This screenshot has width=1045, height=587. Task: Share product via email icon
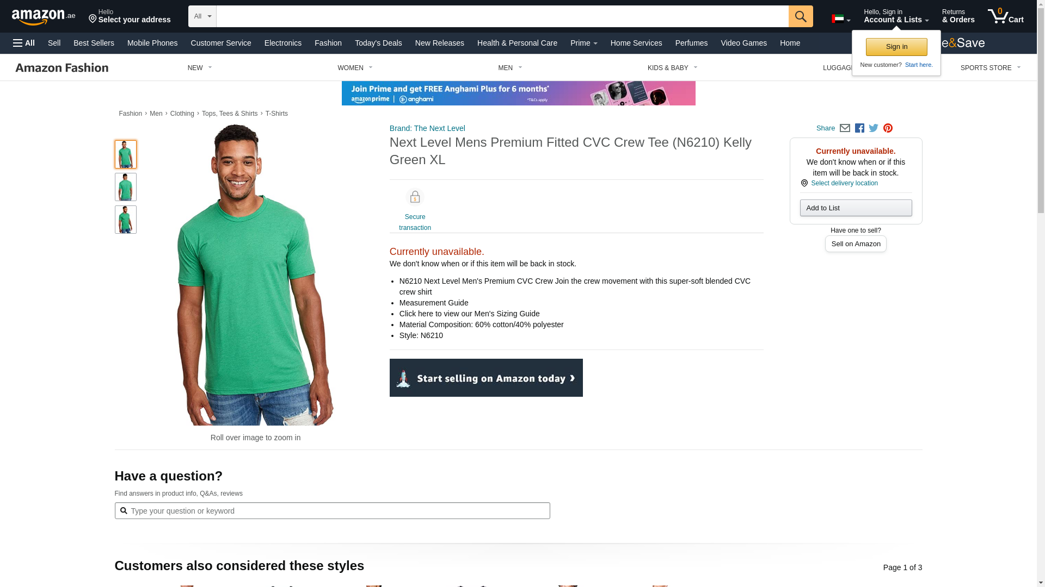(845, 128)
